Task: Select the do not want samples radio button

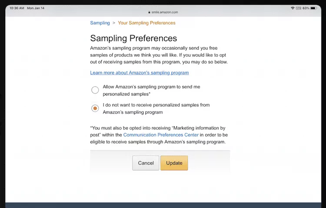Action: click(95, 108)
